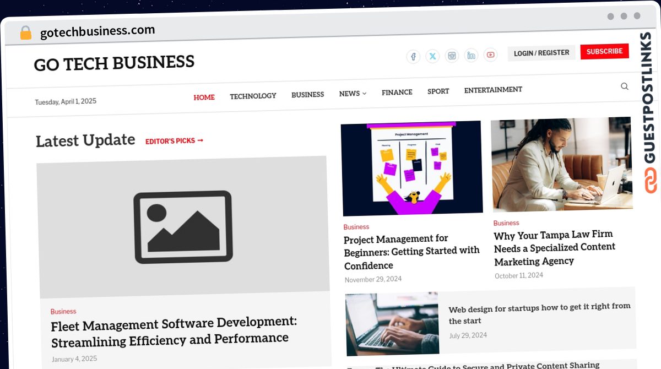Screen dimensions: 661x369
Task: Open the Technology menu item
Action: (253, 96)
